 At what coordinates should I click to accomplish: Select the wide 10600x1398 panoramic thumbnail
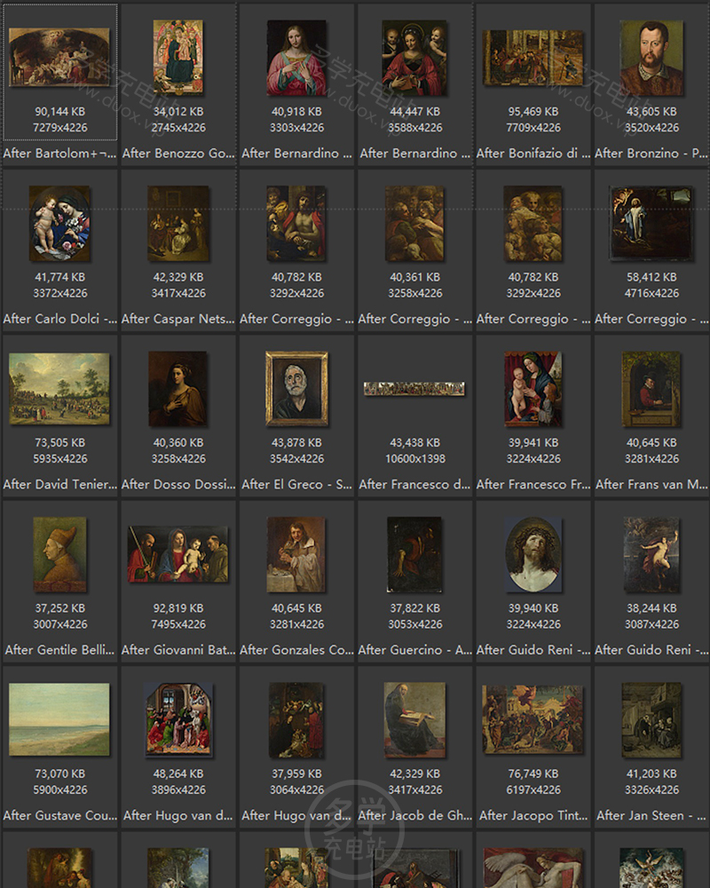pos(414,388)
